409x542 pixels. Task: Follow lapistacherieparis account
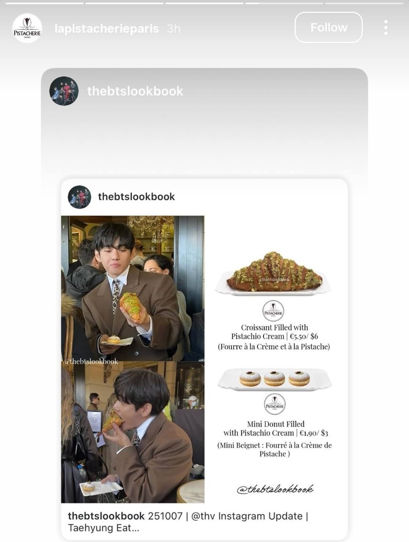329,28
